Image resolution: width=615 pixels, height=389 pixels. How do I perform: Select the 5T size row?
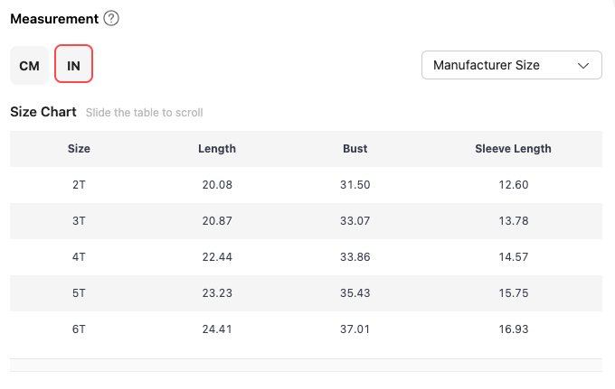[79, 293]
